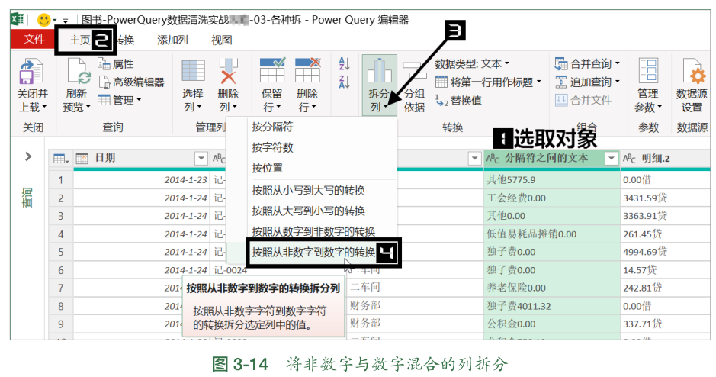The width and height of the screenshot is (716, 377).
Task: Open the 分隔符之间的文本 filter dropdown
Action: (x=611, y=159)
